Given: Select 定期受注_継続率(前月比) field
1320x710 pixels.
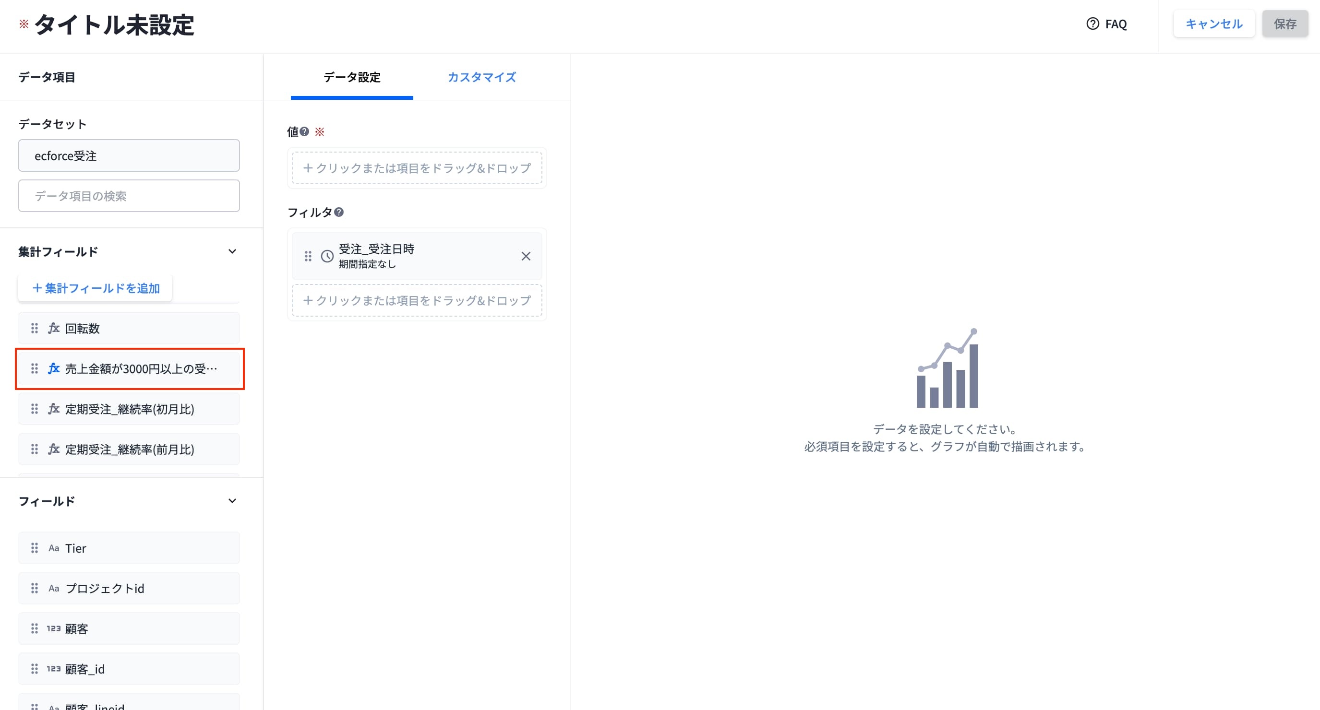Looking at the screenshot, I should click(129, 449).
